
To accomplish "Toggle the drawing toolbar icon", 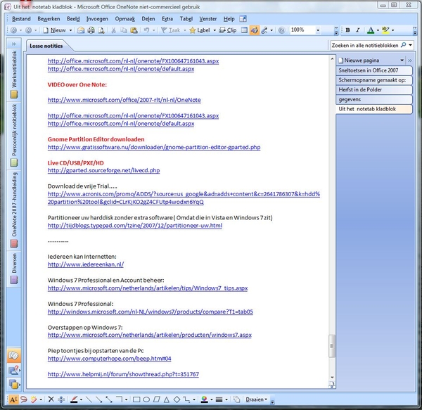I will tap(254, 30).
